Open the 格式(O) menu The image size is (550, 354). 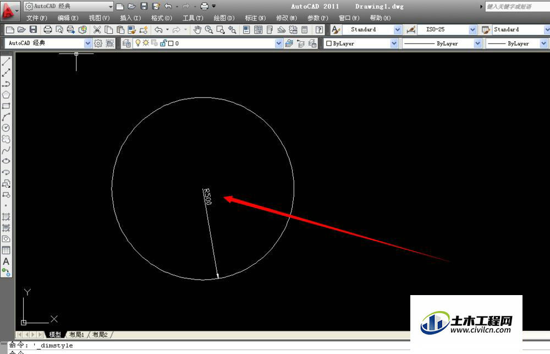pos(161,18)
